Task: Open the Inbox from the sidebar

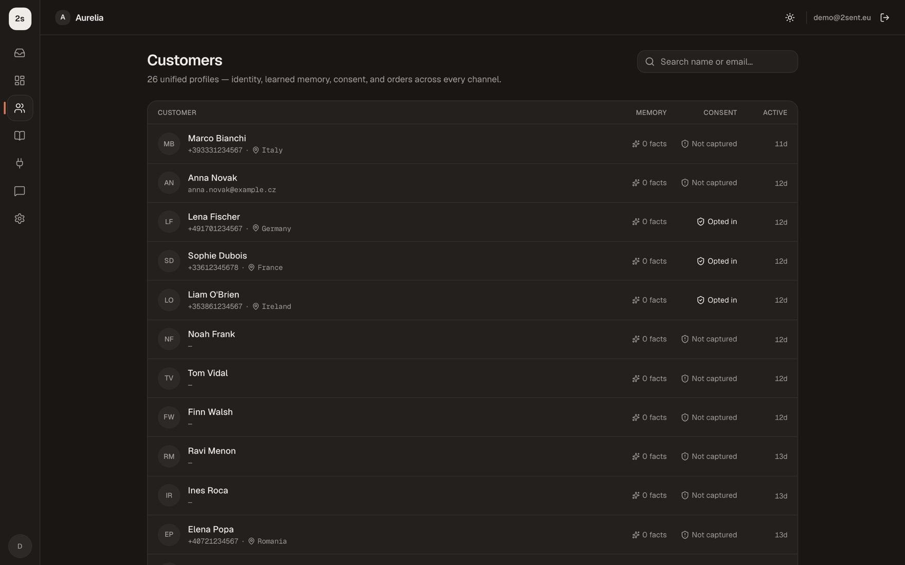Action: point(20,53)
